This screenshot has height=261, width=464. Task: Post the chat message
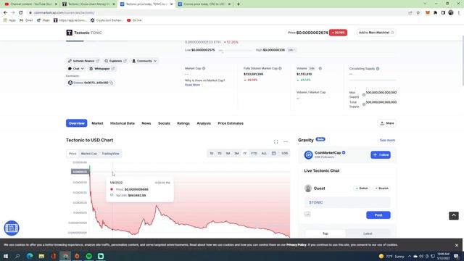(x=378, y=215)
